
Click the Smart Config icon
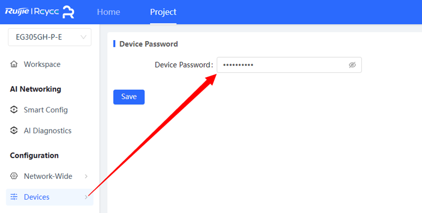14,110
